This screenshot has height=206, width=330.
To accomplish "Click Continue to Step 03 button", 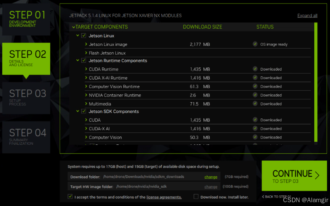I will coord(294,176).
